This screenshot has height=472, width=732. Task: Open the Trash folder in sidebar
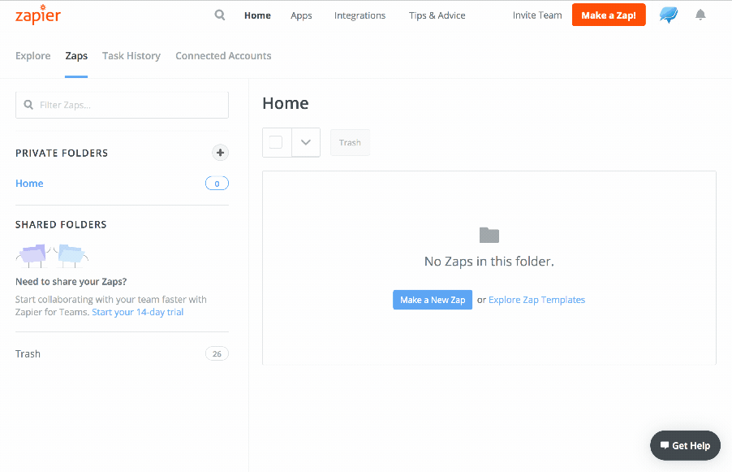pyautogui.click(x=28, y=353)
